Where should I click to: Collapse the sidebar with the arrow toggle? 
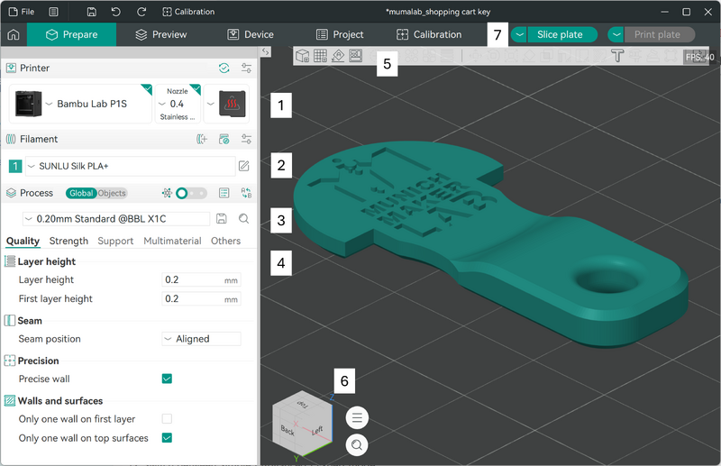(x=265, y=52)
